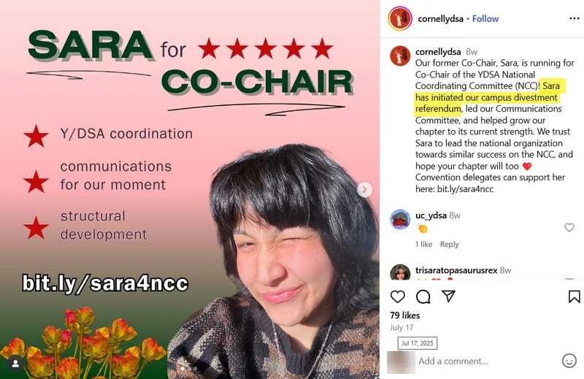The height and width of the screenshot is (379, 584).
Task: Open the three-dot more options menu
Action: (x=575, y=19)
